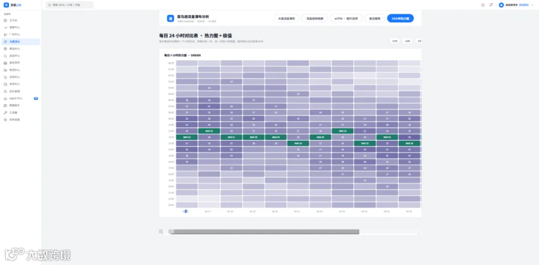Image resolution: width=539 pixels, height=265 pixels.
Task: Click the help question-mark icon in header
Action: [483, 5]
